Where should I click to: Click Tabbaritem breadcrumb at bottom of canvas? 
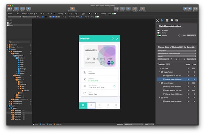coord(59,124)
